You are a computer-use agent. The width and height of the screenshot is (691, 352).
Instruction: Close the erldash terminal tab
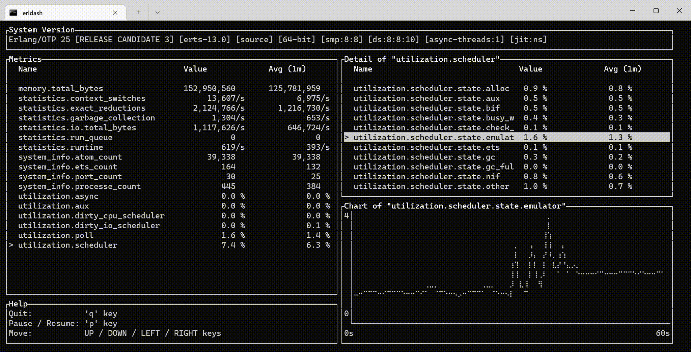coord(115,12)
